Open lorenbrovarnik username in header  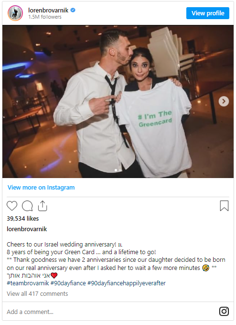(48, 10)
